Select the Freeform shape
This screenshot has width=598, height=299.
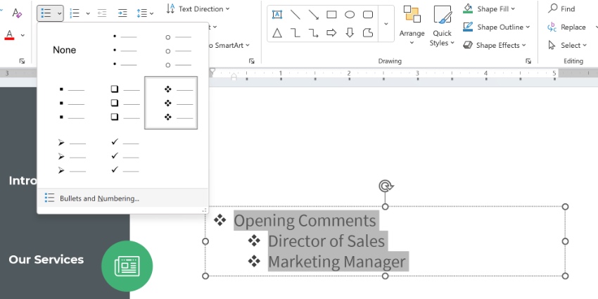click(x=368, y=33)
